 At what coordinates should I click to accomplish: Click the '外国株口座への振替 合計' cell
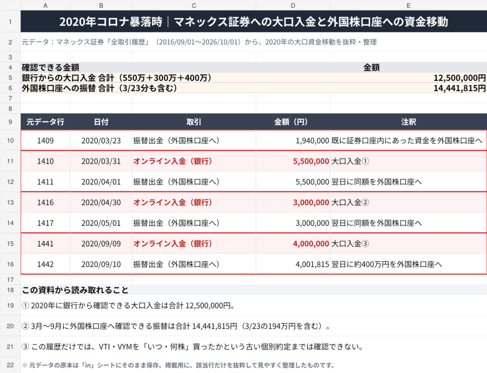tap(138, 88)
